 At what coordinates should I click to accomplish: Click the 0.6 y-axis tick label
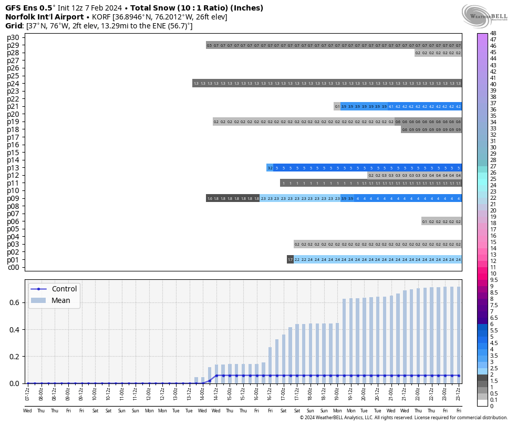point(14,303)
